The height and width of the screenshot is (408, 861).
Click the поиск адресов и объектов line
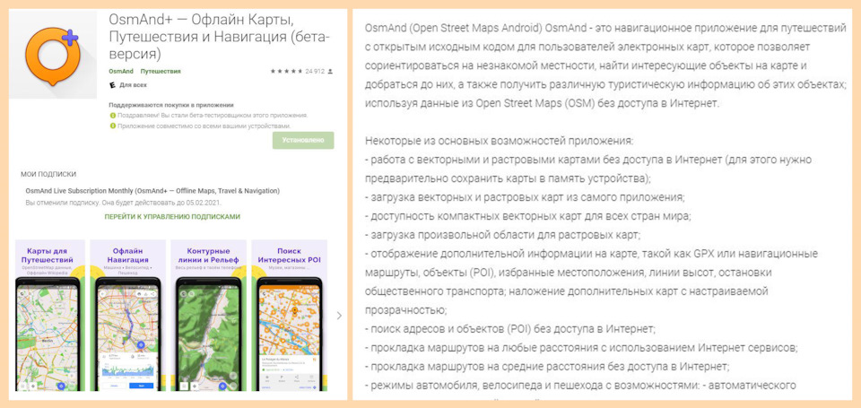510,329
